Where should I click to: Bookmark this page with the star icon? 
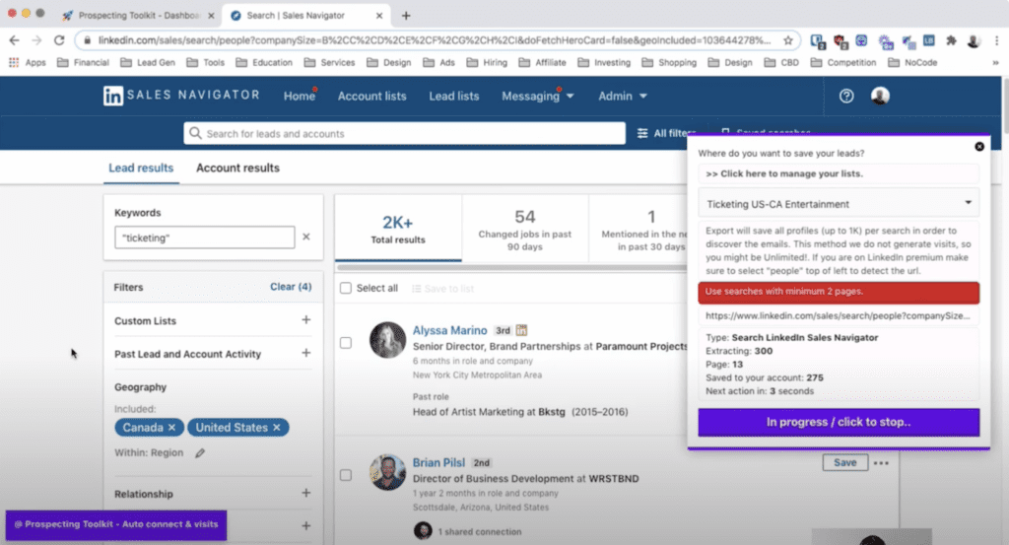click(787, 39)
